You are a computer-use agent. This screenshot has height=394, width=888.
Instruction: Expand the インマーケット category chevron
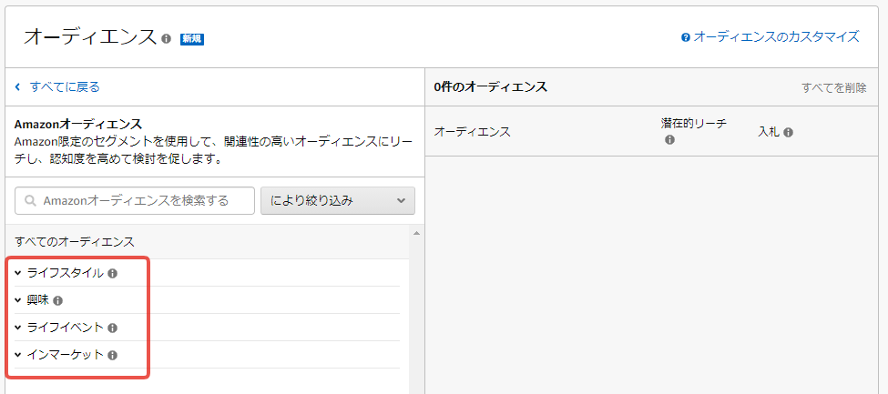tap(18, 355)
